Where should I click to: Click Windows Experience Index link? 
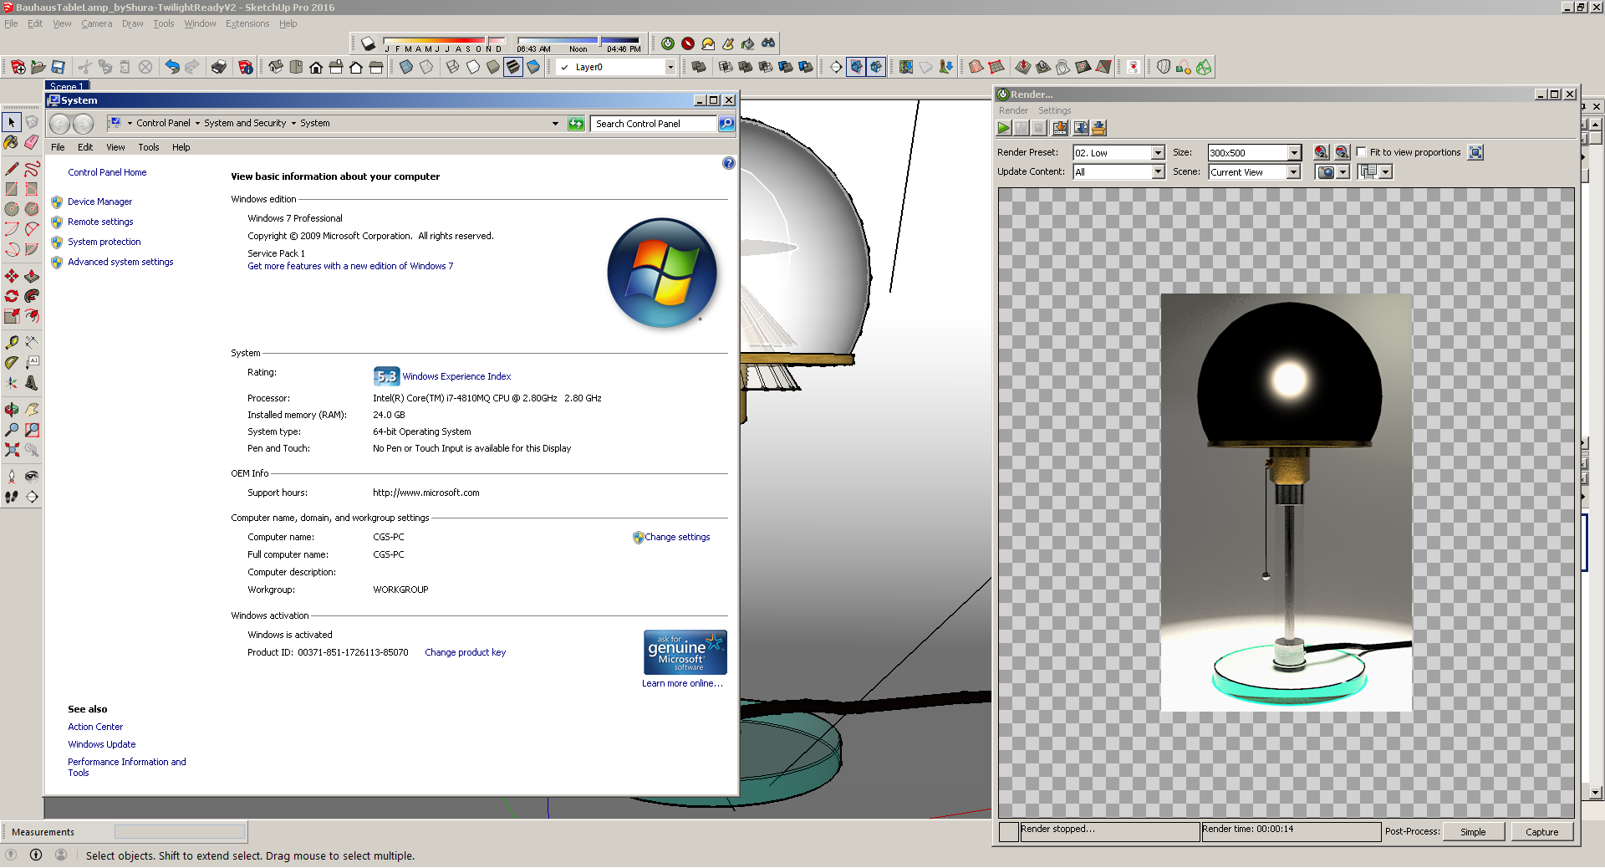(x=456, y=376)
